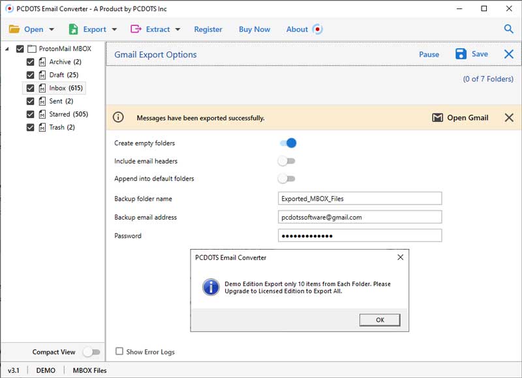
Task: Click the Sent MBOX file icon
Action: coord(42,101)
